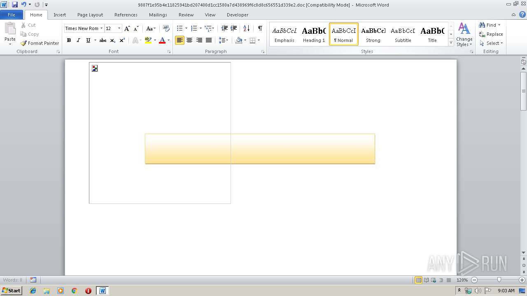
Task: Expand numbering list options arrow
Action: tap(201, 28)
